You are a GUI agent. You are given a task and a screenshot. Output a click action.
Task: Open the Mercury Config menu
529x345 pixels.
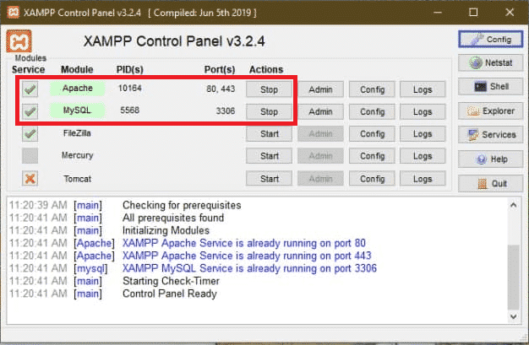[x=372, y=156]
